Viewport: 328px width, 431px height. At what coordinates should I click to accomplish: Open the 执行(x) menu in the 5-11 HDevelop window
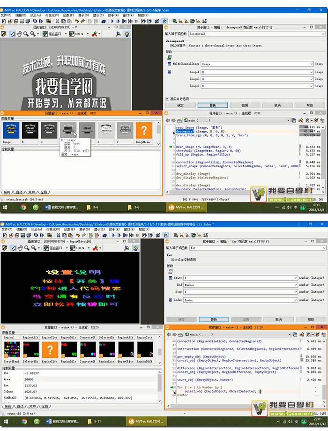click(x=36, y=229)
